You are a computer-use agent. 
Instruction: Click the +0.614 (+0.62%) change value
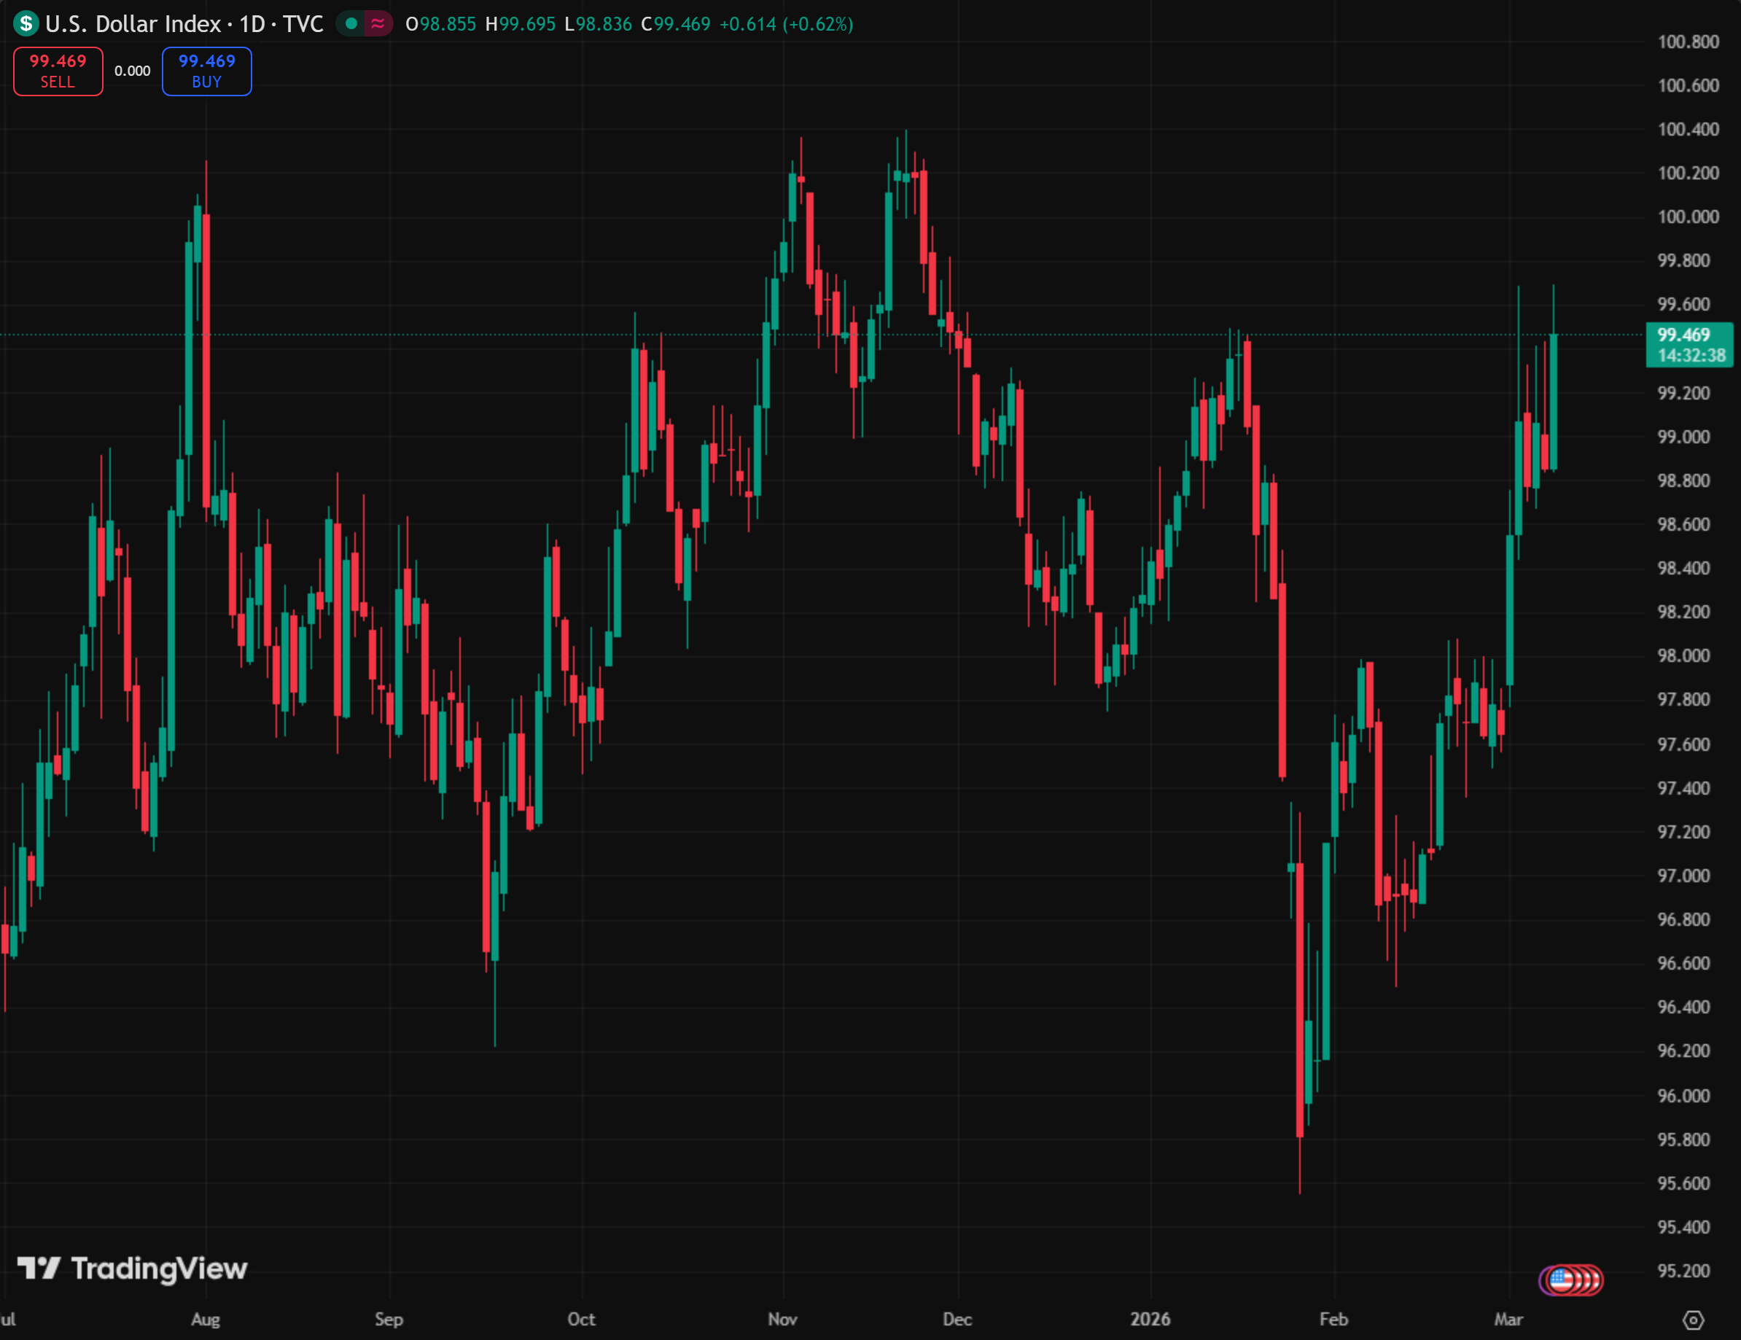pyautogui.click(x=786, y=24)
